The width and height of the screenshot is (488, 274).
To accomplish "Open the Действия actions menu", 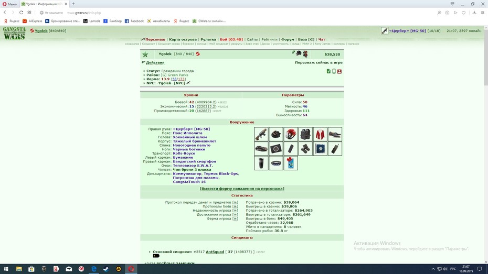I will pyautogui.click(x=155, y=62).
